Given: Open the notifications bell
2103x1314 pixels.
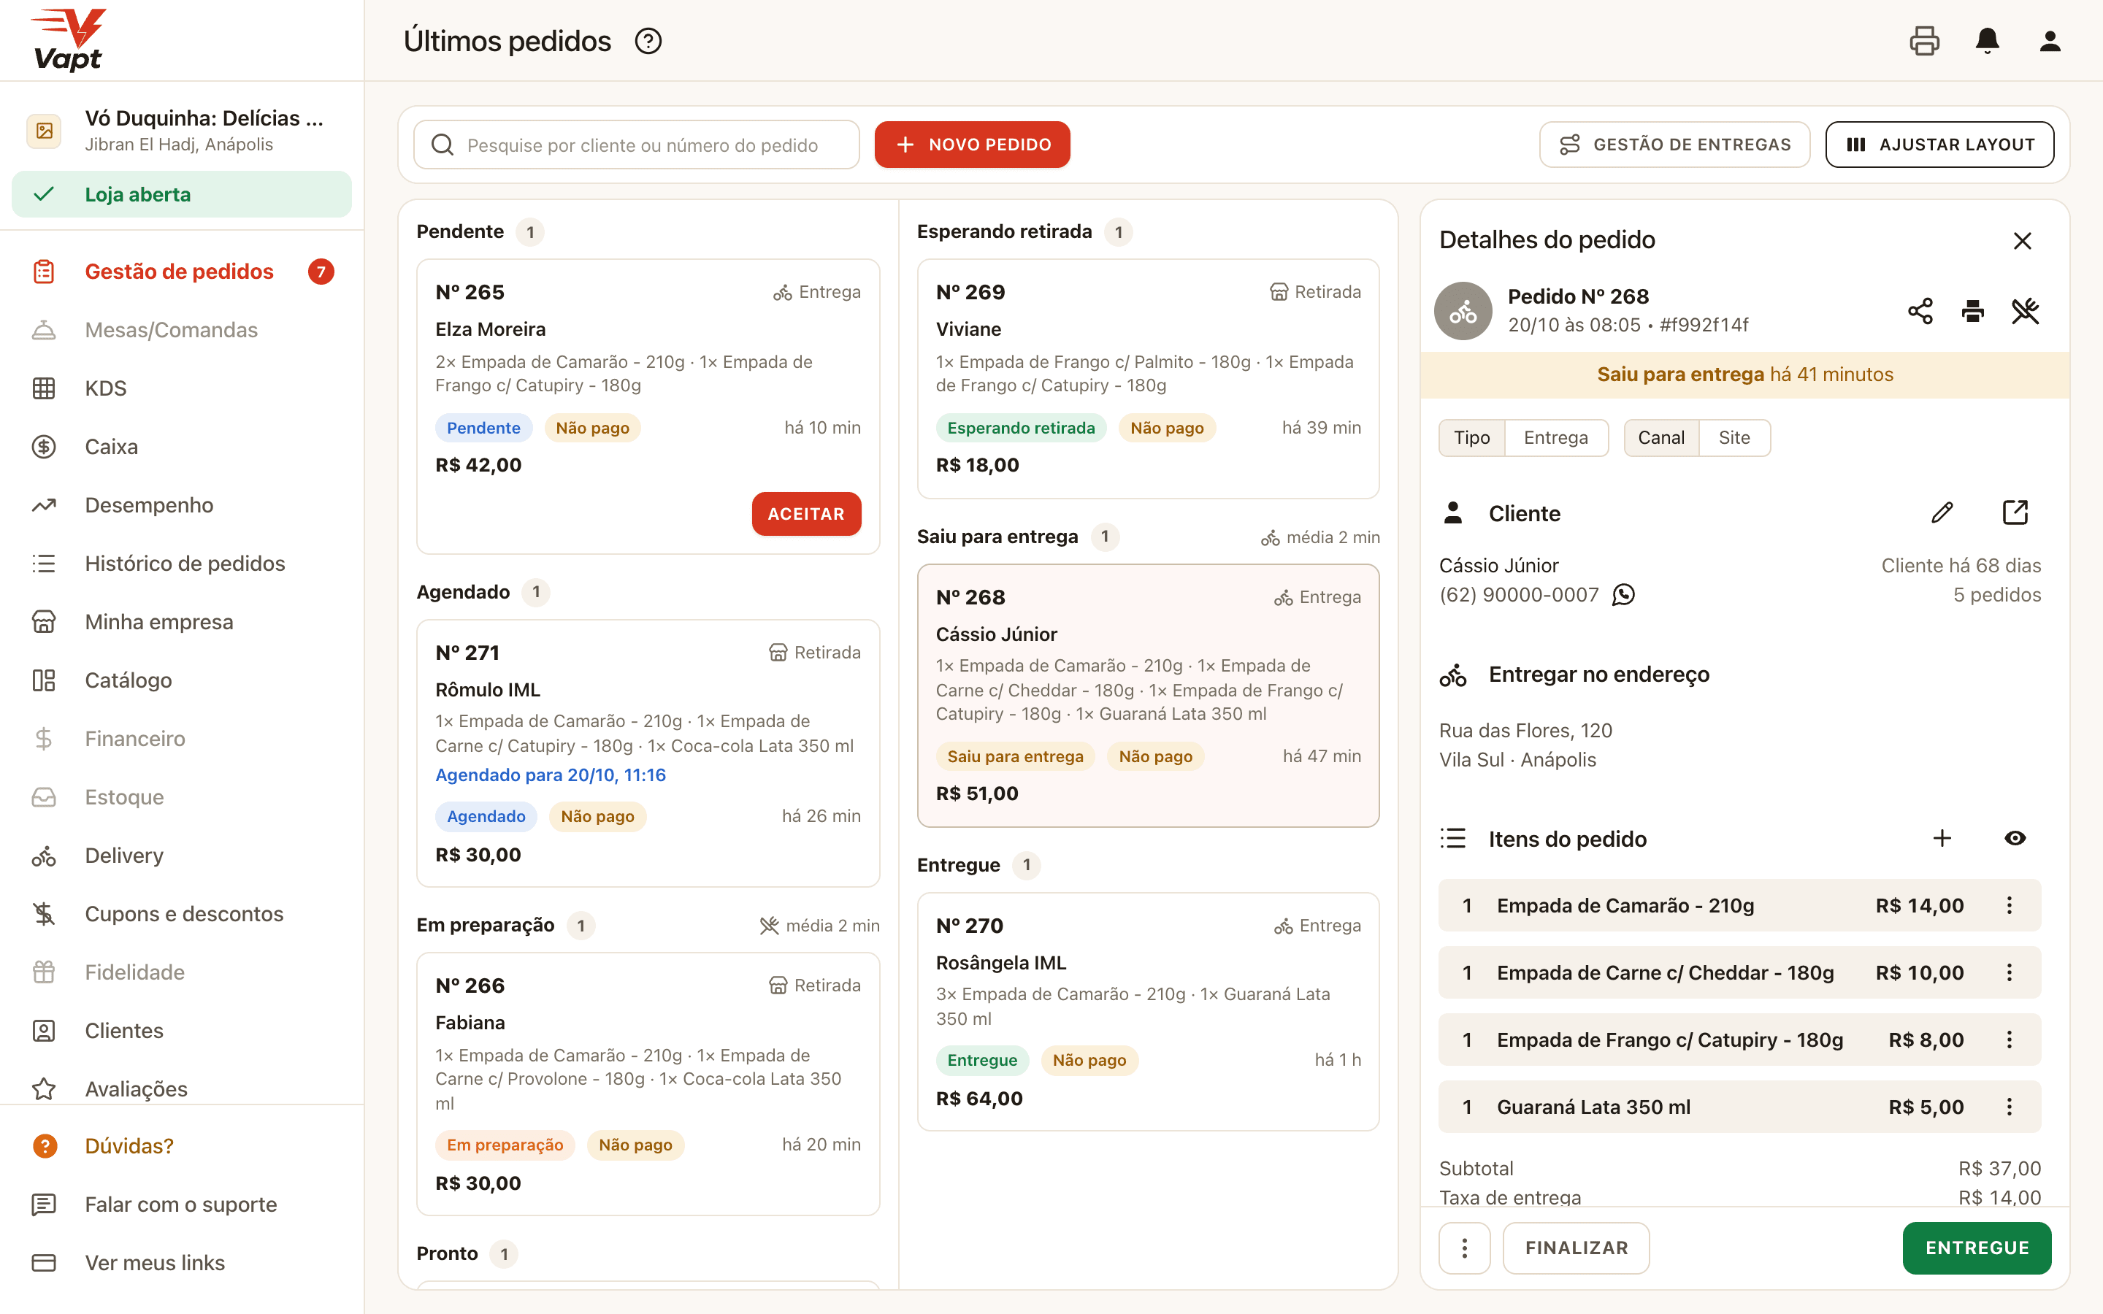Looking at the screenshot, I should [x=1988, y=41].
